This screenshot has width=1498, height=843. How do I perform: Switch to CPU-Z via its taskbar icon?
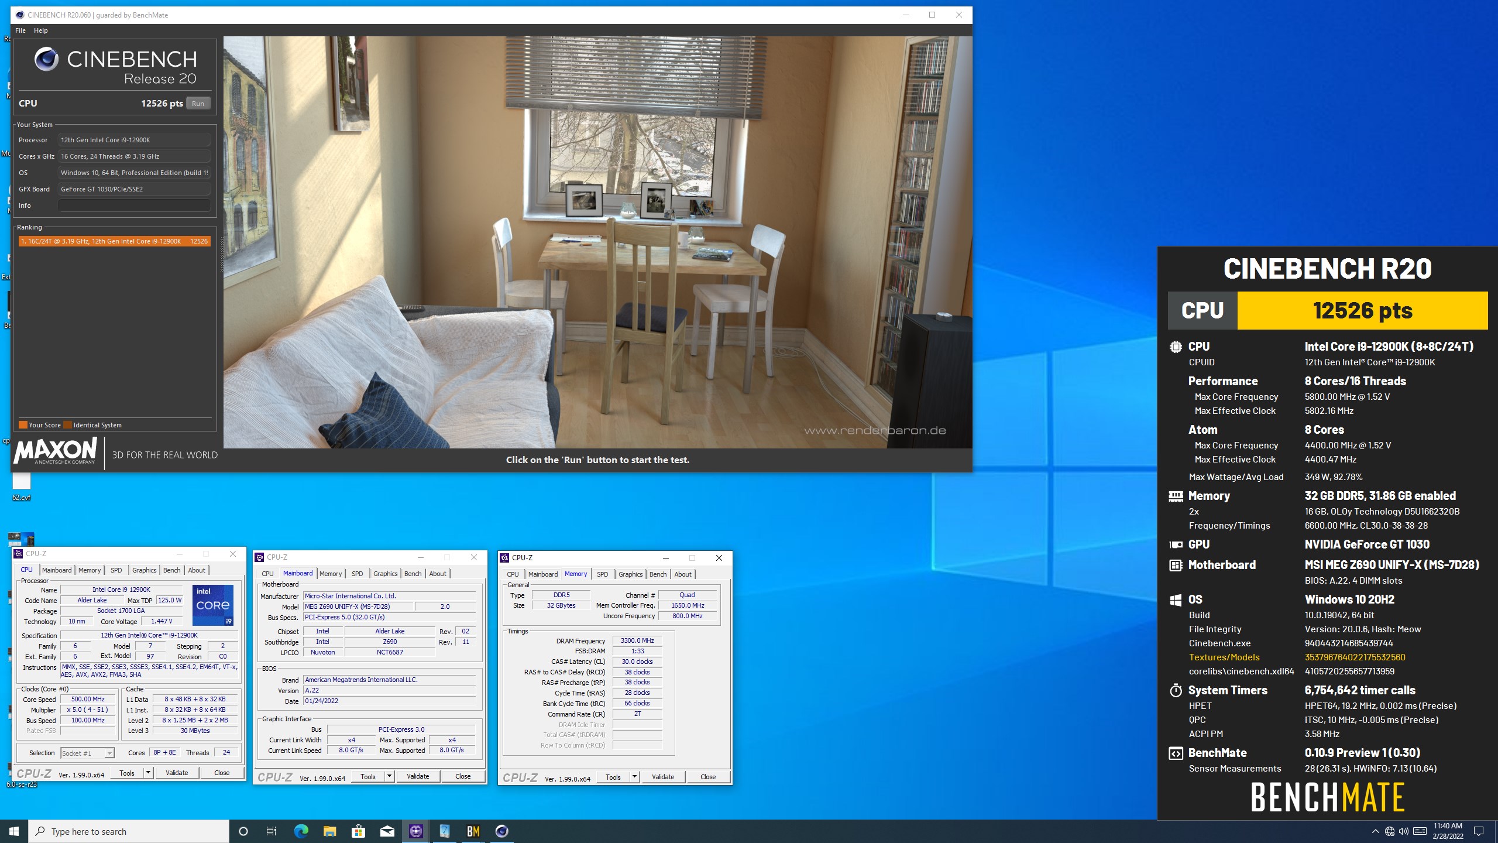coord(415,831)
